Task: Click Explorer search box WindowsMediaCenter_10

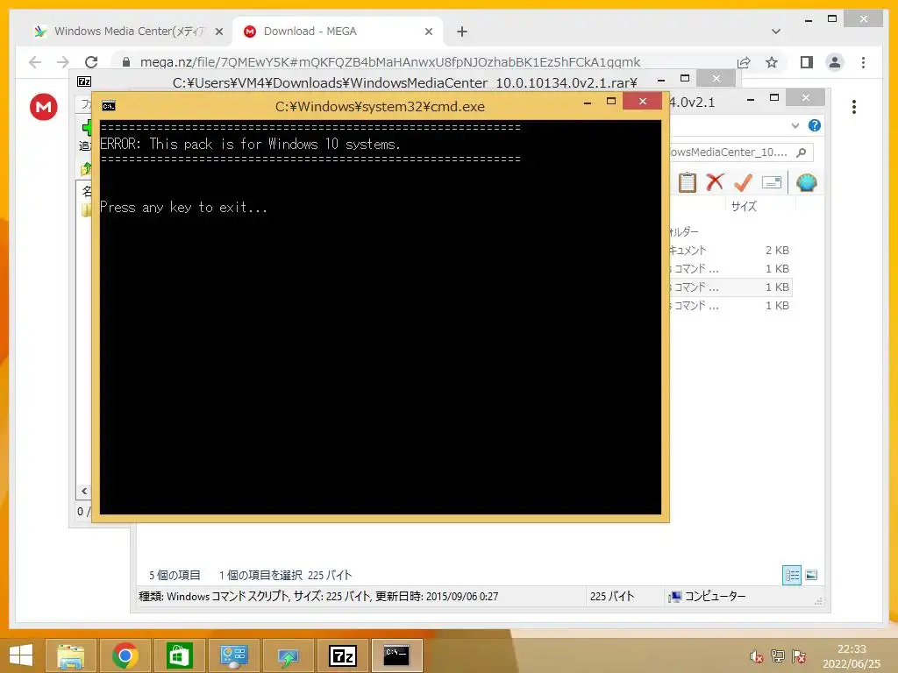Action: pyautogui.click(x=729, y=152)
